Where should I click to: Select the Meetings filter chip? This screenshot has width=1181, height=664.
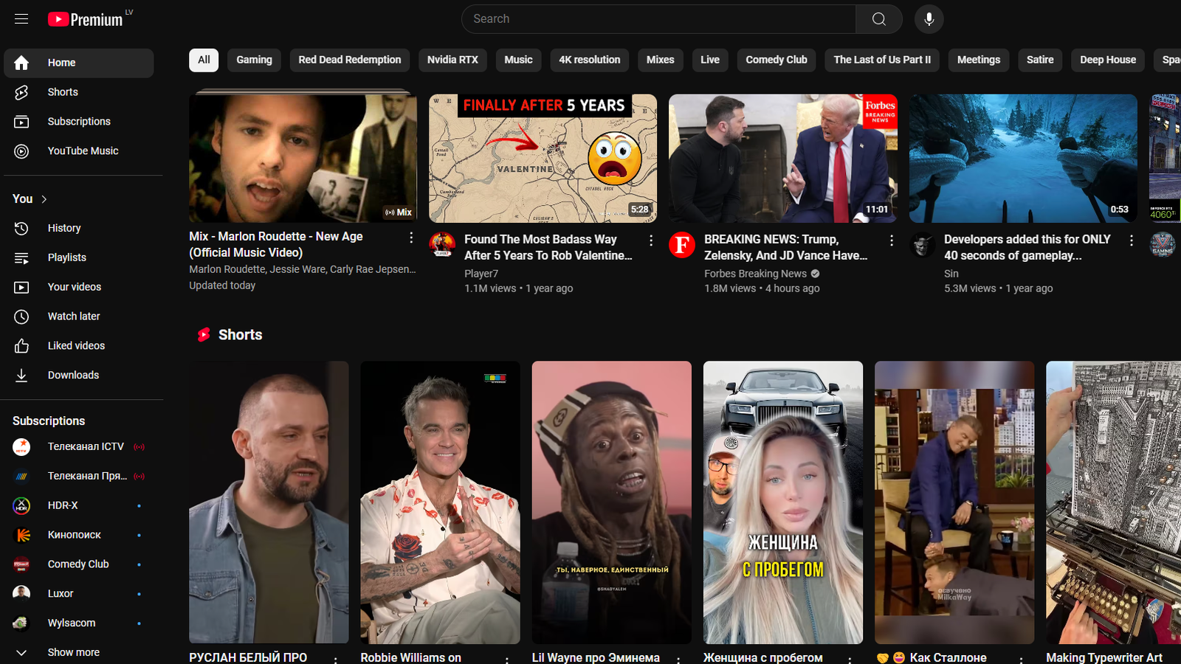[x=979, y=60]
